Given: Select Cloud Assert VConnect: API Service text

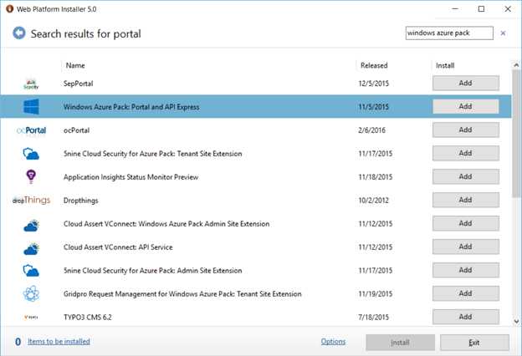Looking at the screenshot, I should click(118, 247).
